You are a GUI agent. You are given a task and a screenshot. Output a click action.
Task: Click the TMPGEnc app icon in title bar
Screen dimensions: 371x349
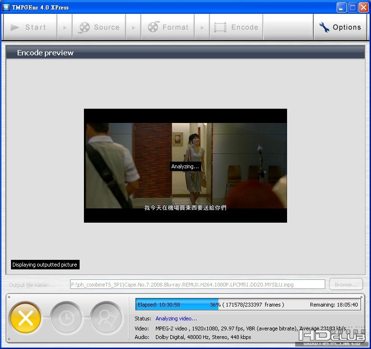(x=6, y=7)
